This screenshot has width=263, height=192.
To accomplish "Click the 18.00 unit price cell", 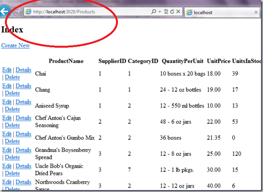I will pyautogui.click(x=214, y=74).
